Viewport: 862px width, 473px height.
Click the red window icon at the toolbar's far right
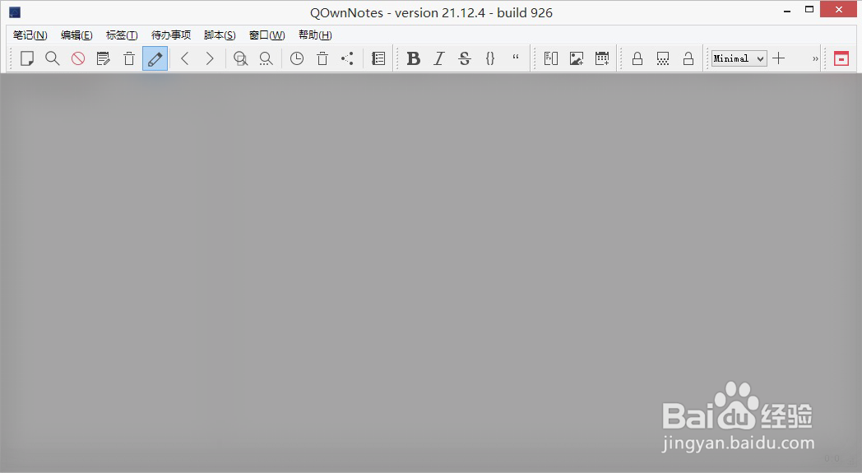pyautogui.click(x=841, y=58)
